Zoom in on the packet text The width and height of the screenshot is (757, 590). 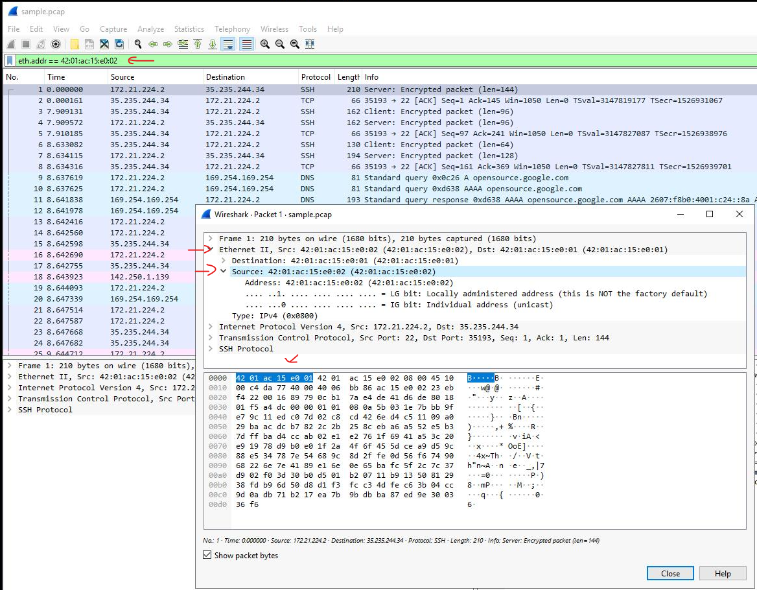265,44
